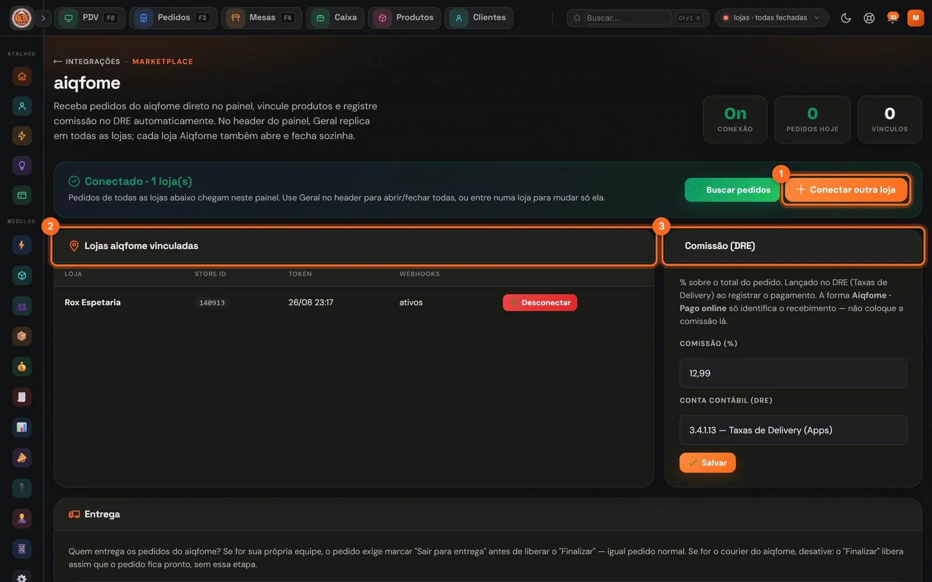Open the Conta Contábil account dropdown
932x582 pixels.
coord(793,430)
